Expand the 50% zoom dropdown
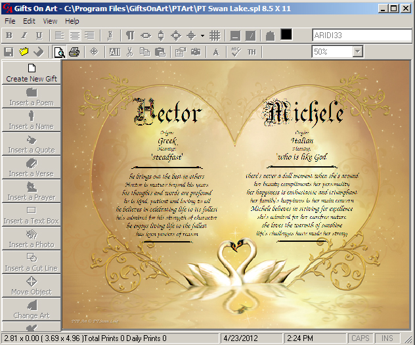415x345 pixels. click(358, 52)
